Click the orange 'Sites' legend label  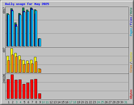(x=131, y=69)
